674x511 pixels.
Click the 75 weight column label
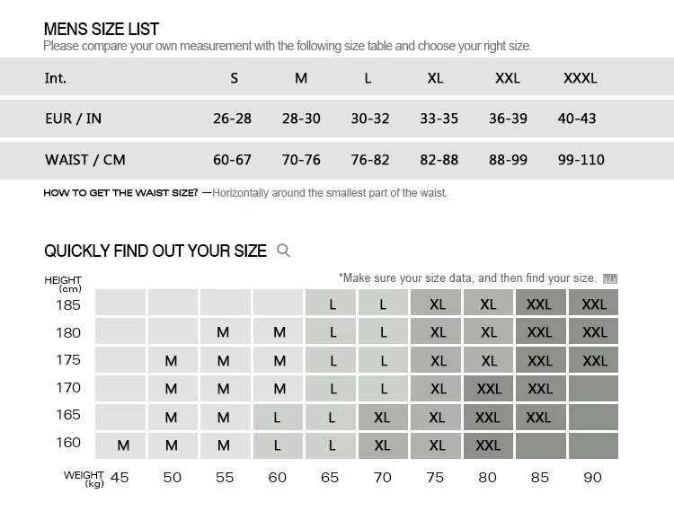(x=435, y=477)
